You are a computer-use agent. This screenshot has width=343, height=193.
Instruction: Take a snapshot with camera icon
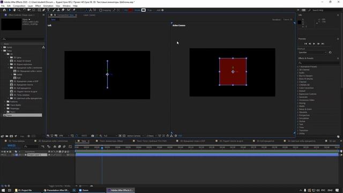(93, 136)
